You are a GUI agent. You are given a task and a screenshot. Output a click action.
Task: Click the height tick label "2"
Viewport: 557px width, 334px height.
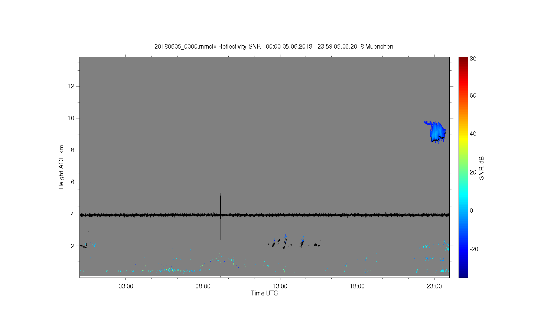click(73, 246)
